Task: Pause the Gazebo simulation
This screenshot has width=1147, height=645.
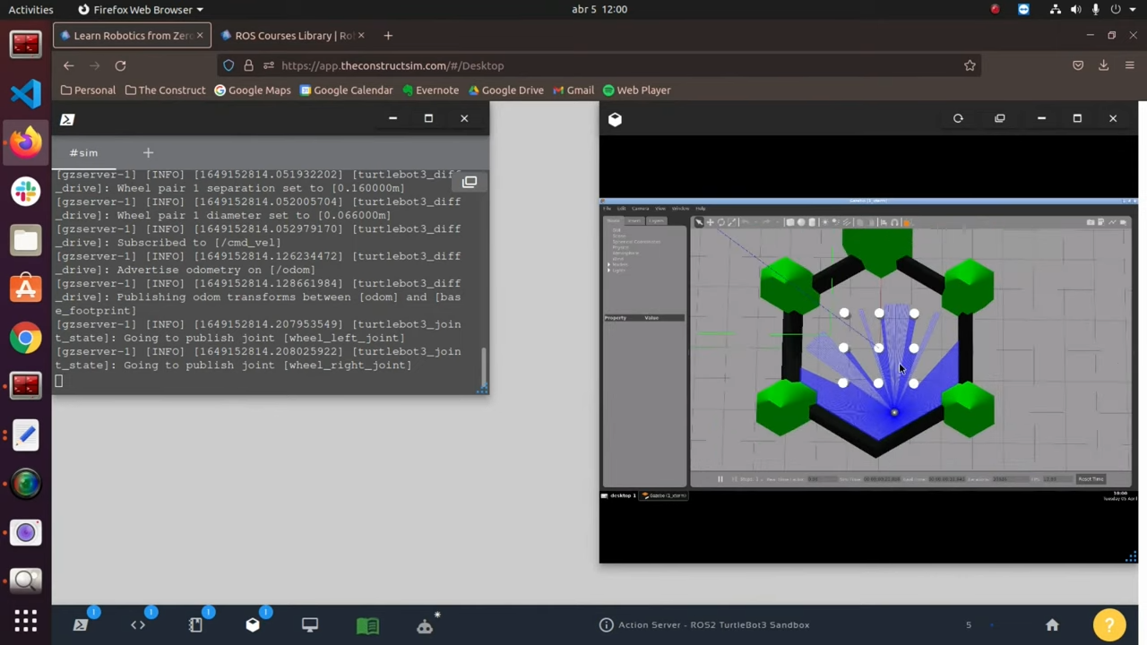Action: click(x=720, y=479)
